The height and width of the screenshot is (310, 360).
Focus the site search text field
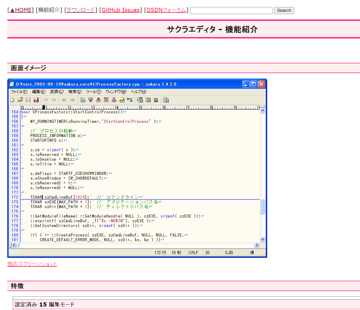coord(231,10)
